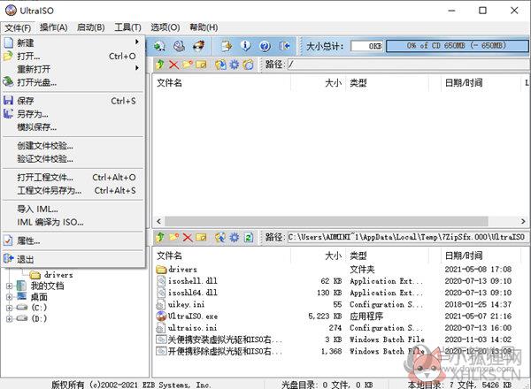Choose 退出 from the file menu

click(73, 259)
